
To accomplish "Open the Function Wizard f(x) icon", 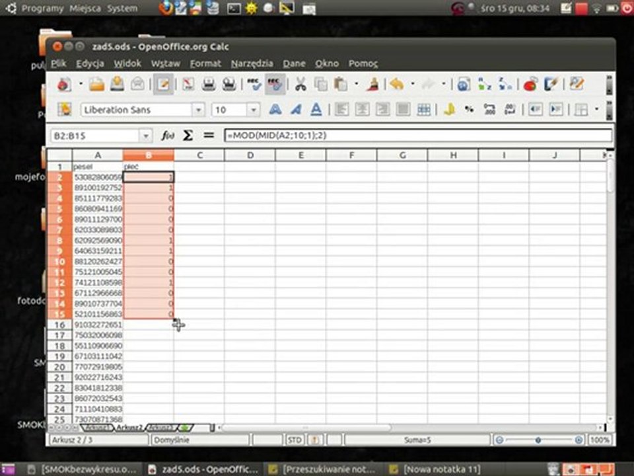I will 168,136.
